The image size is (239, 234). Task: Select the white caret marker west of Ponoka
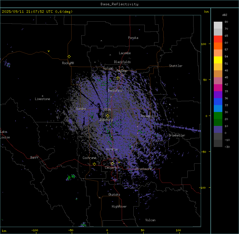(101, 41)
